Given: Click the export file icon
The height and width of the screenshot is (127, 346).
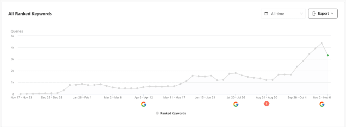Looking at the screenshot, I should tap(314, 13).
